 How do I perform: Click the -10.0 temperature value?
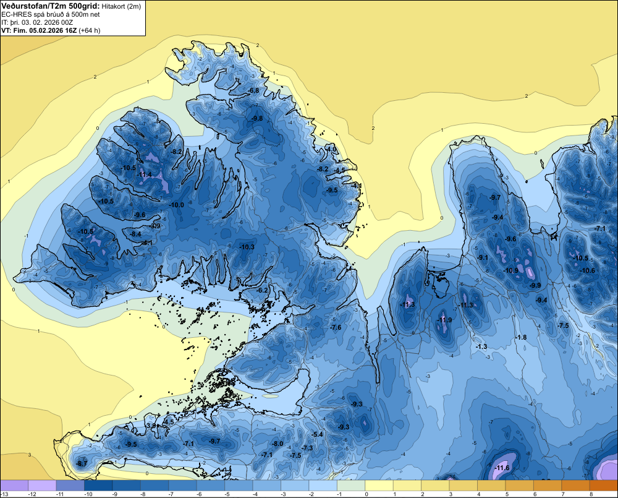(x=177, y=205)
